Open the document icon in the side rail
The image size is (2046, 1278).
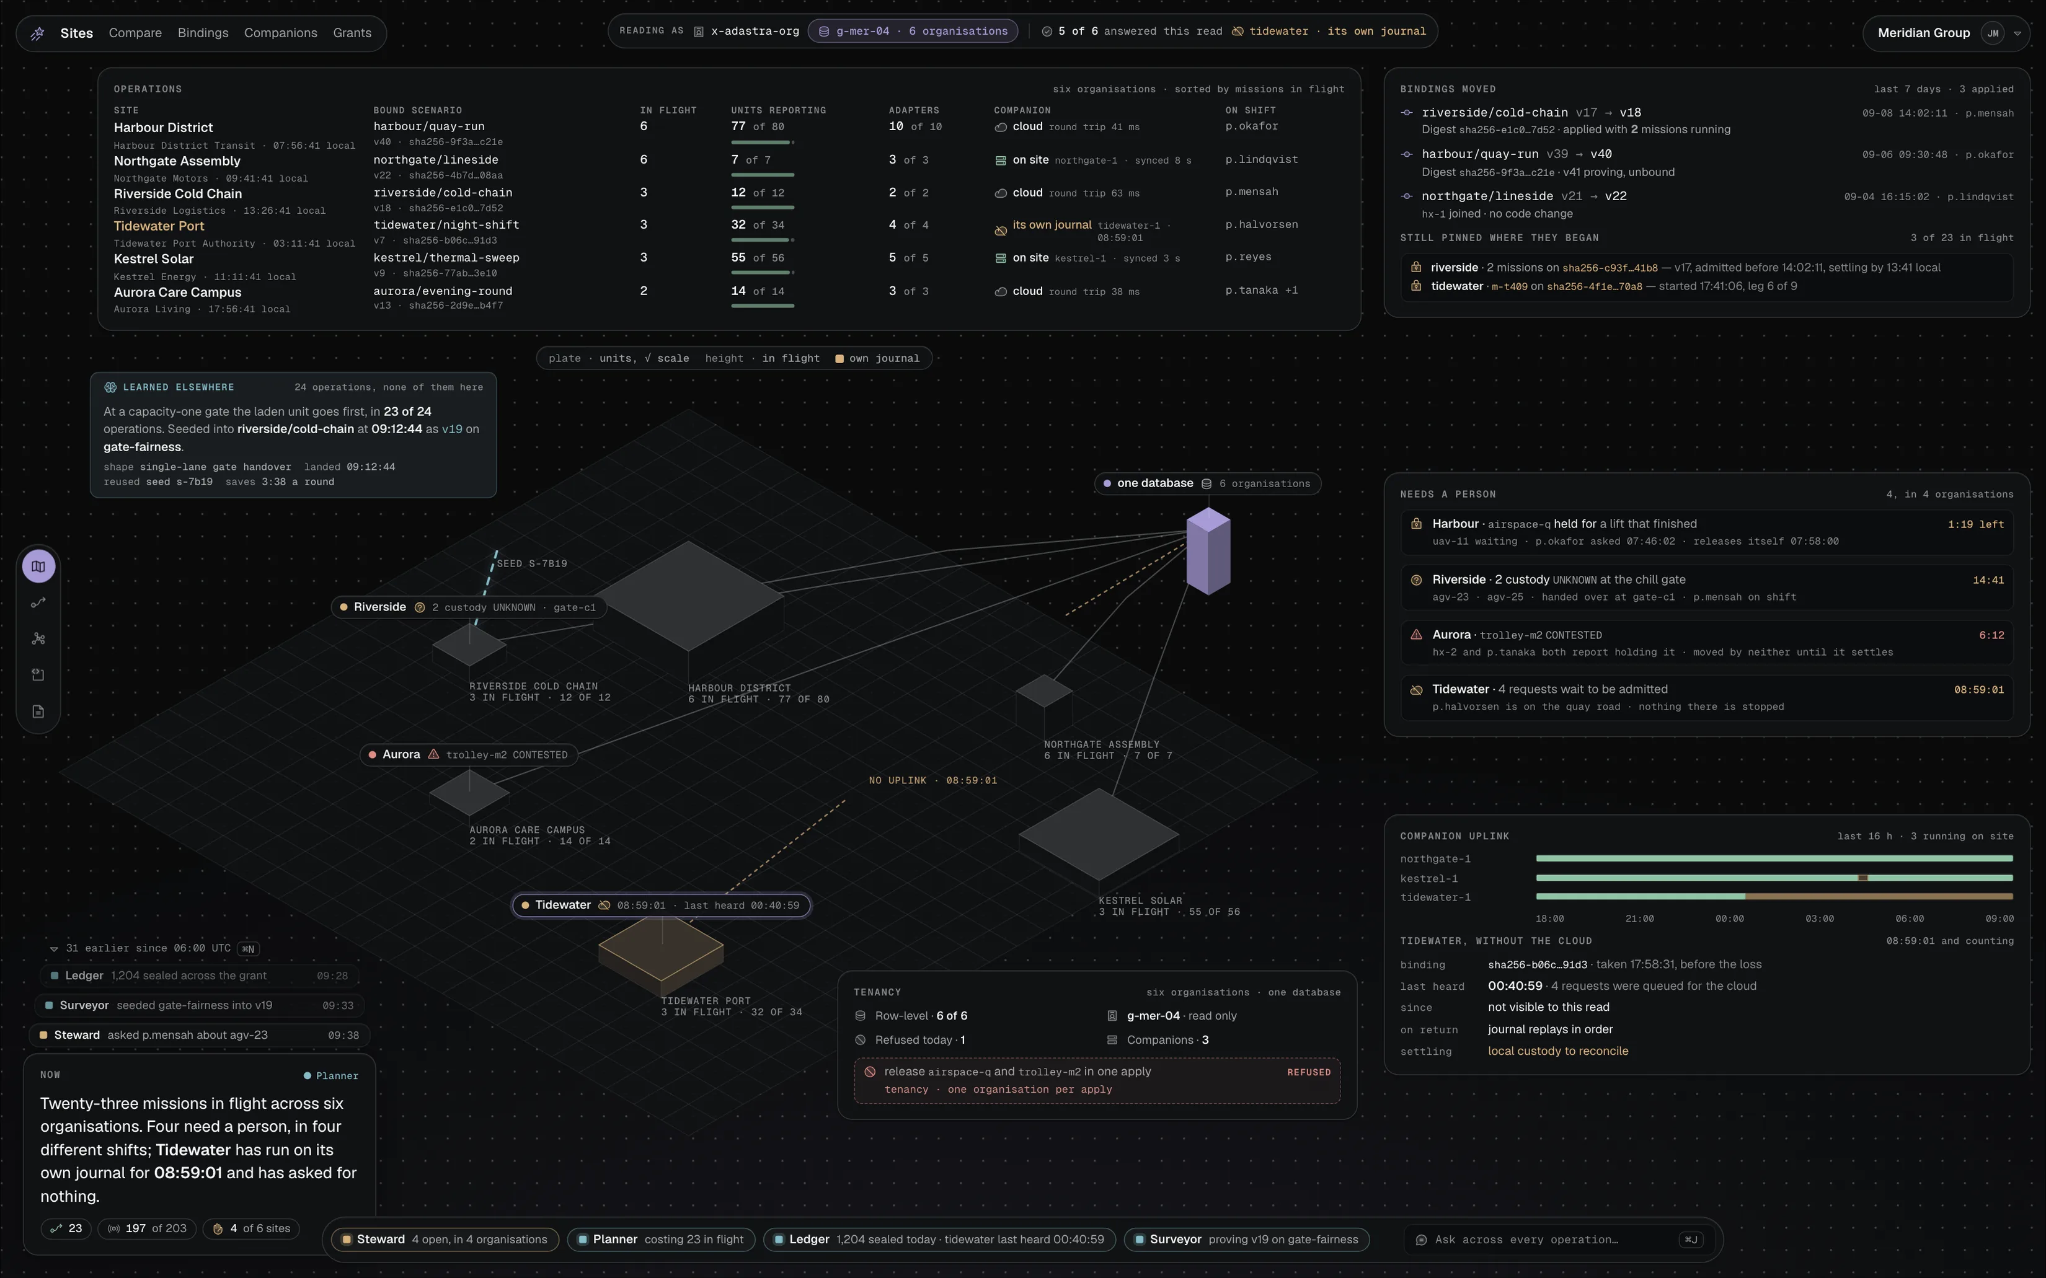click(38, 712)
